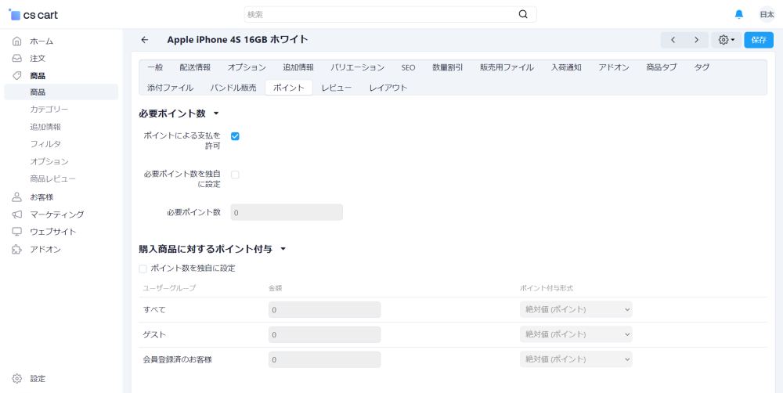Viewport: 783px width, 393px height.
Task: Open the 添付ファイル tab
Action: point(170,88)
